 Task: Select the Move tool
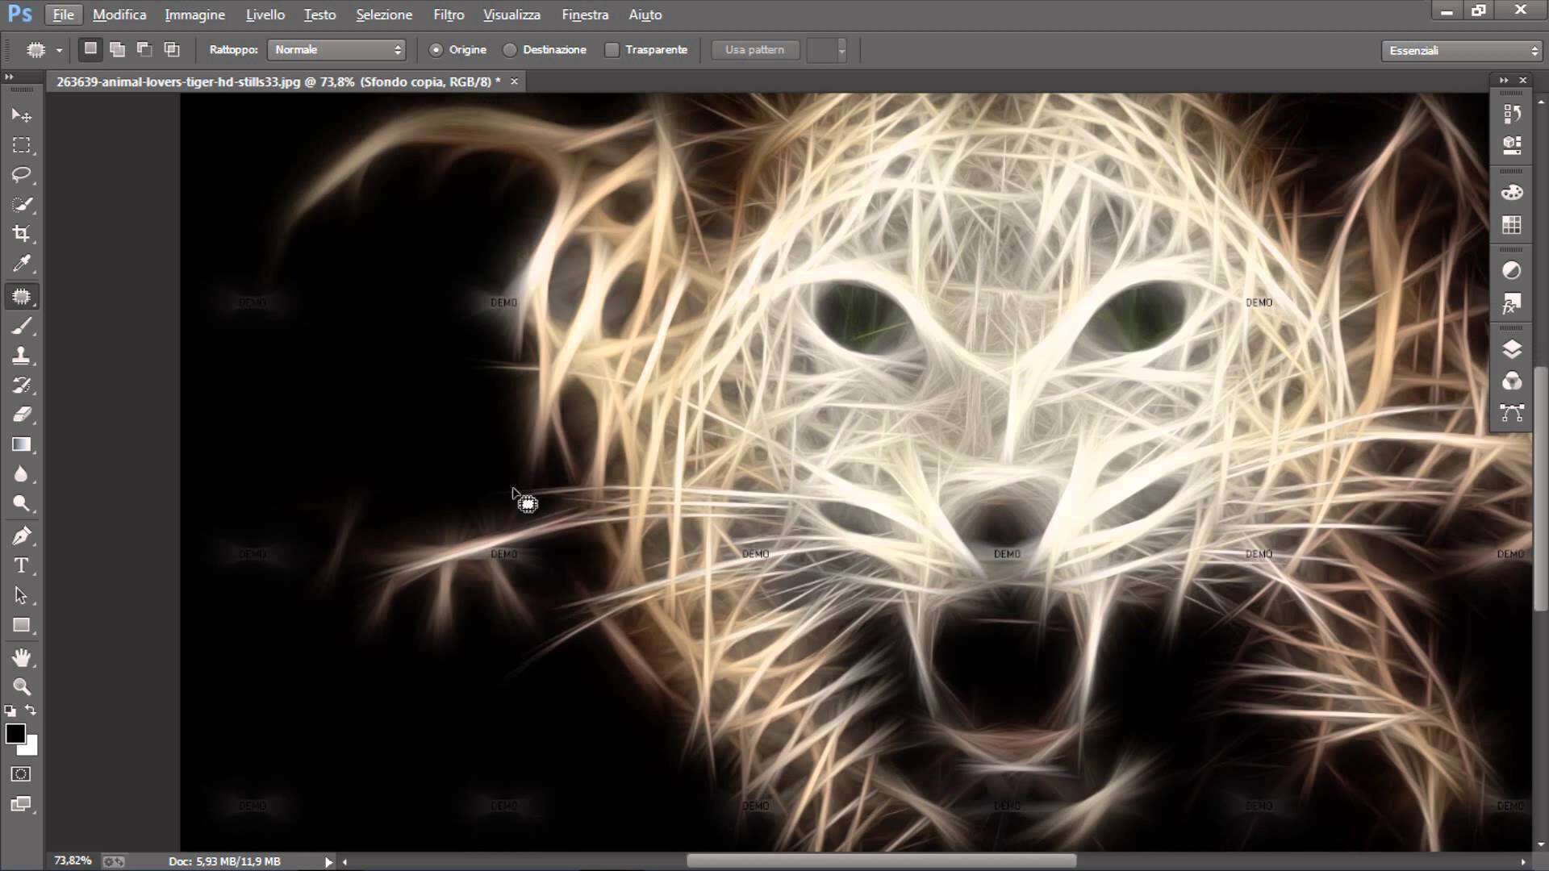22,115
